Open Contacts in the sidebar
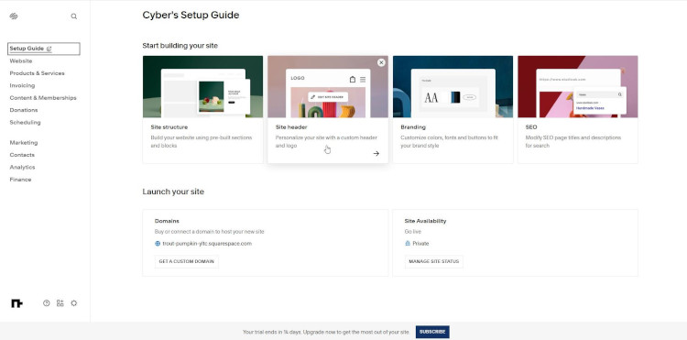Screen dimensions: 687x340 tap(22, 155)
